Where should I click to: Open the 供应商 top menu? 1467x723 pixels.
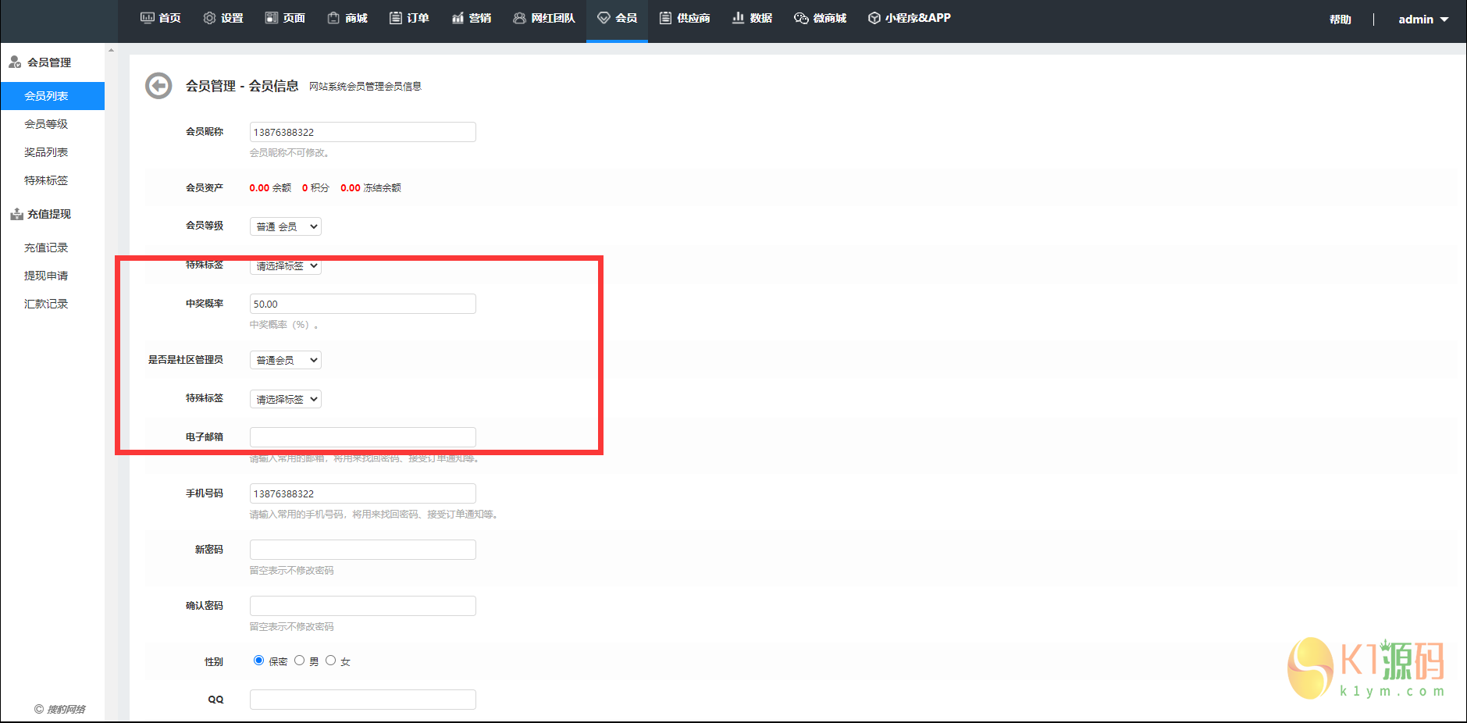click(x=685, y=18)
